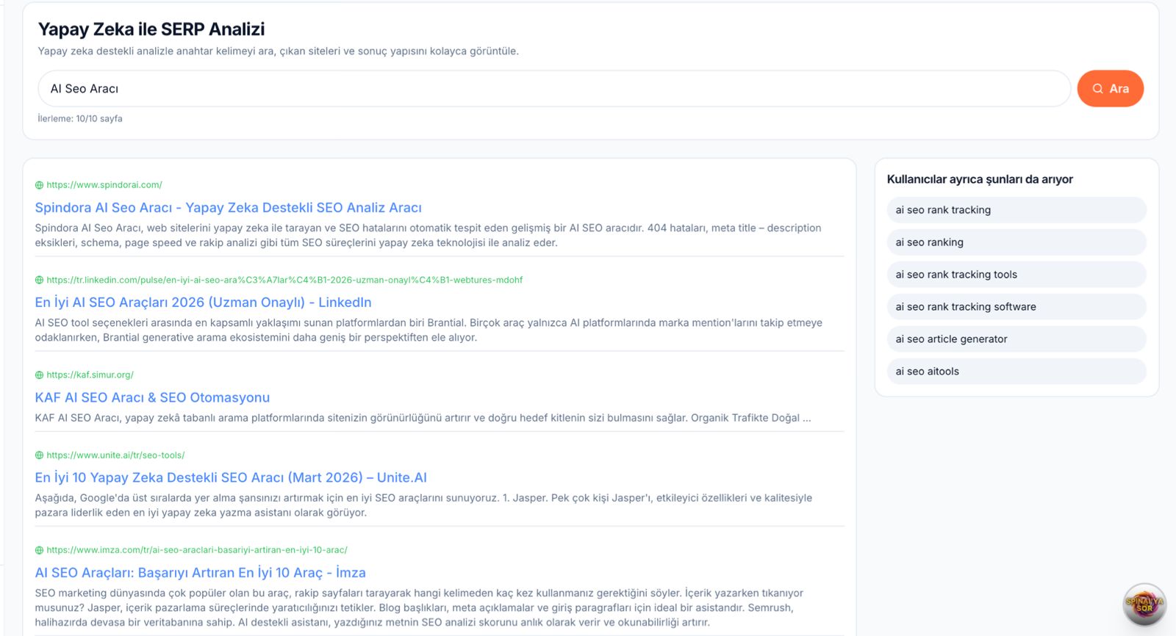
Task: Select the 'ai seo aitools' suggestion
Action: (1017, 372)
